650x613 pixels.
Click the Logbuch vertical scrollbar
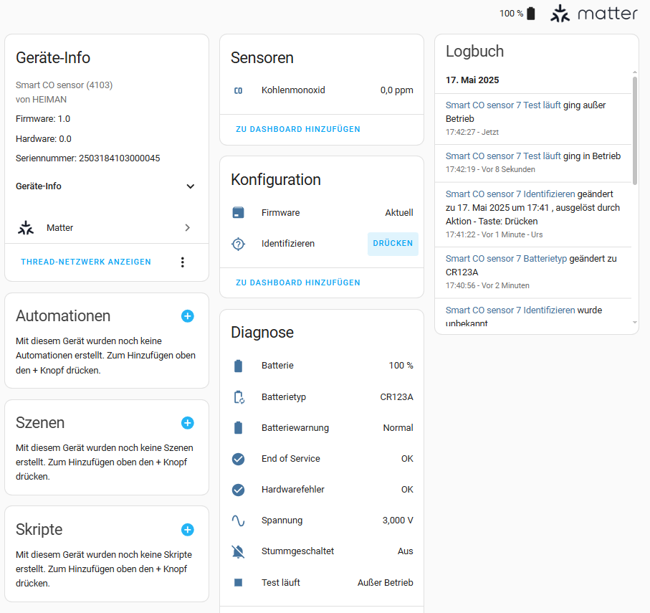pos(634,129)
